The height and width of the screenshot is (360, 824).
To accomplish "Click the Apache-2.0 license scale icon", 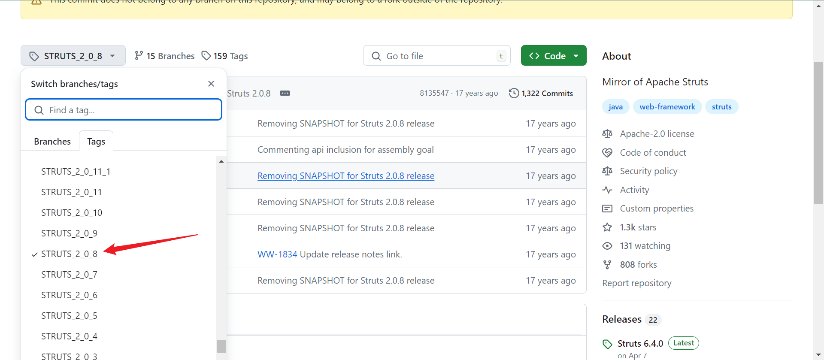I will [x=607, y=134].
